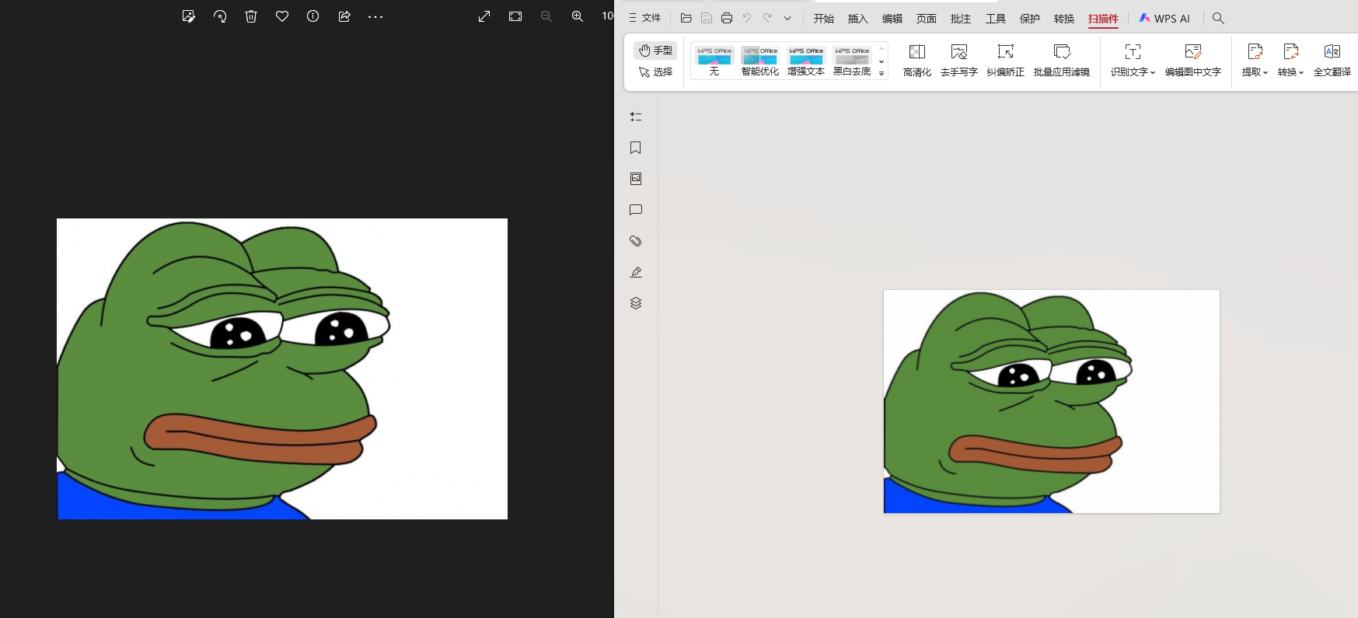Show the attachments panel via the paperclip icon
1358x618 pixels.
pyautogui.click(x=636, y=241)
